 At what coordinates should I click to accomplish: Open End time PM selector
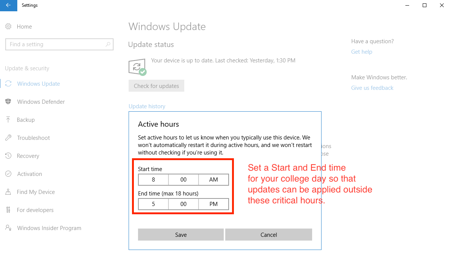(x=214, y=204)
